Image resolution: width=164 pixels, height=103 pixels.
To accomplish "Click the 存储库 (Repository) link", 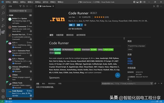I will pos(130,61).
